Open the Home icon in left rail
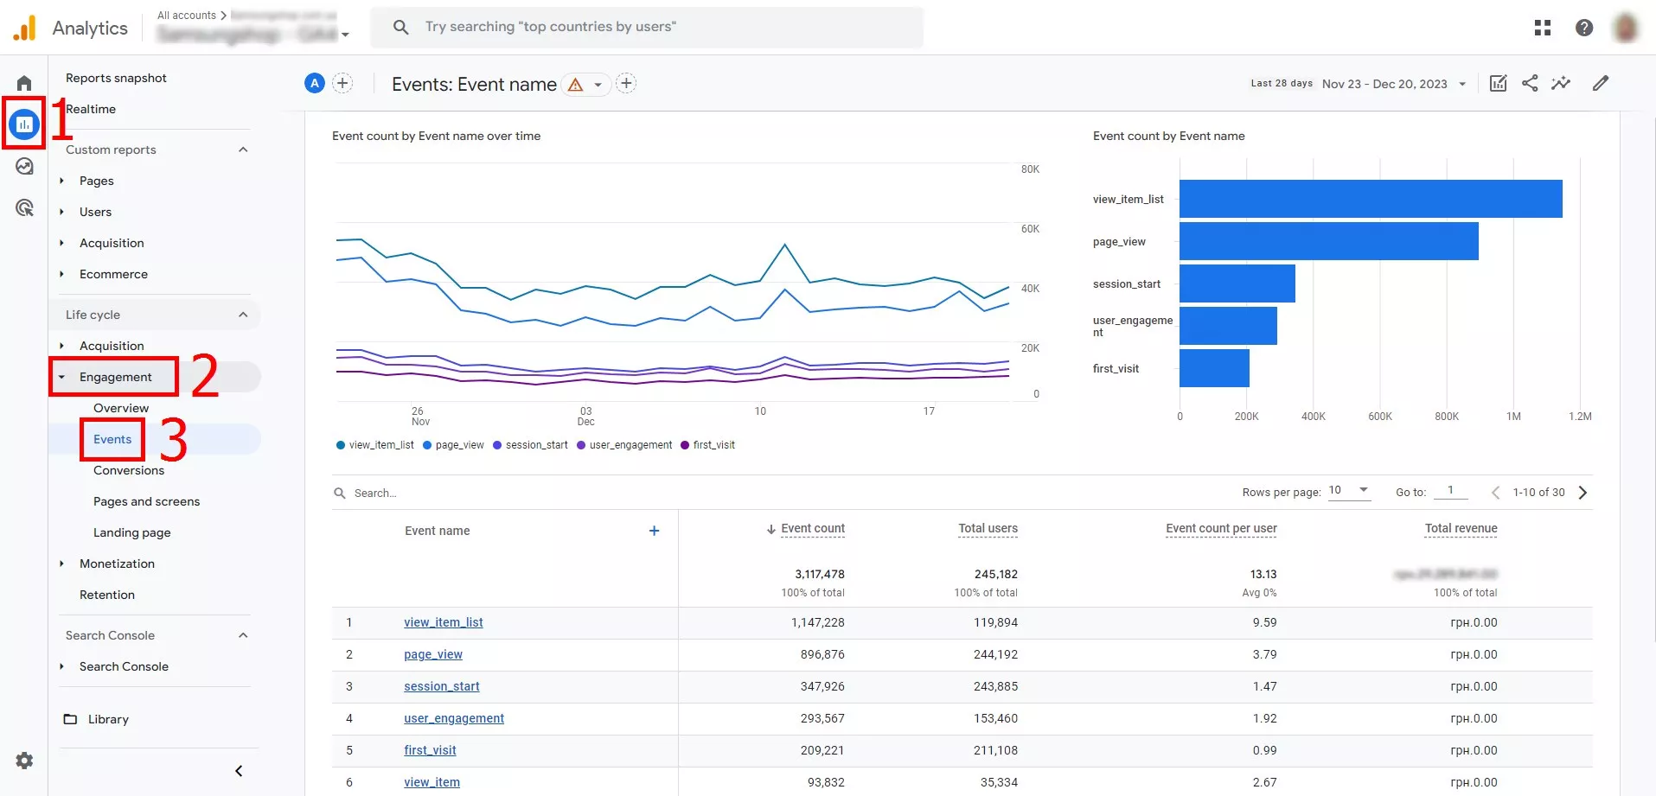Viewport: 1656px width, 796px height. pos(24,83)
